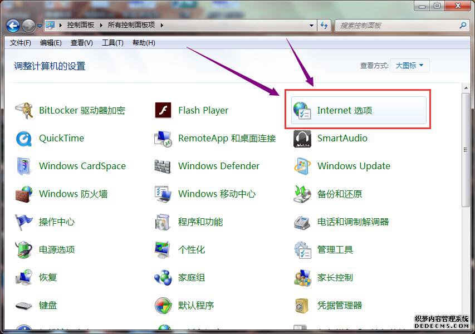Open the 电话和调制解调器 icon
Viewport: 475px width, 334px height.
[x=302, y=222]
